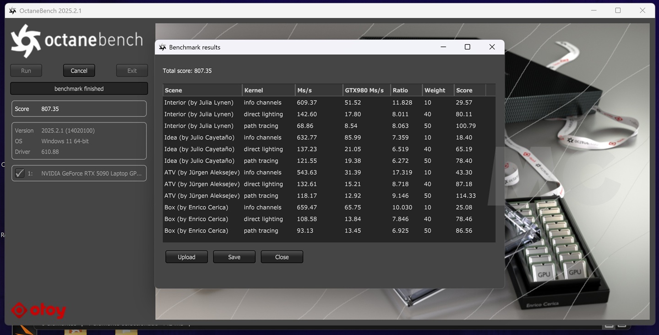
Task: Select the Interior info channels row
Action: click(x=329, y=103)
